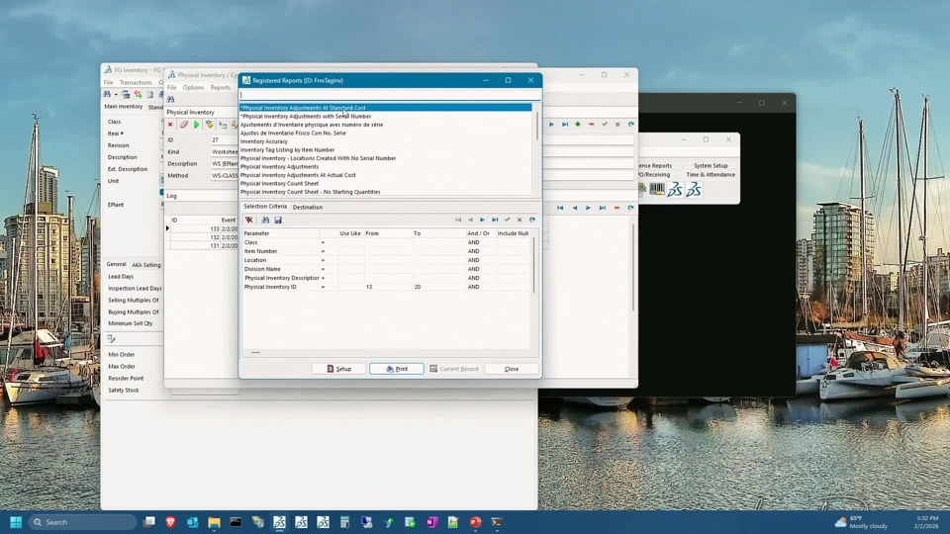Open the Brave browser from the taskbar

pos(171,522)
